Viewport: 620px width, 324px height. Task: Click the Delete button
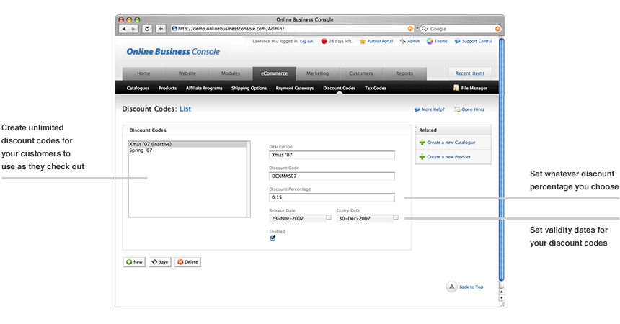tap(187, 262)
